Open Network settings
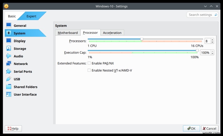The width and height of the screenshot is (223, 136). (x=21, y=64)
